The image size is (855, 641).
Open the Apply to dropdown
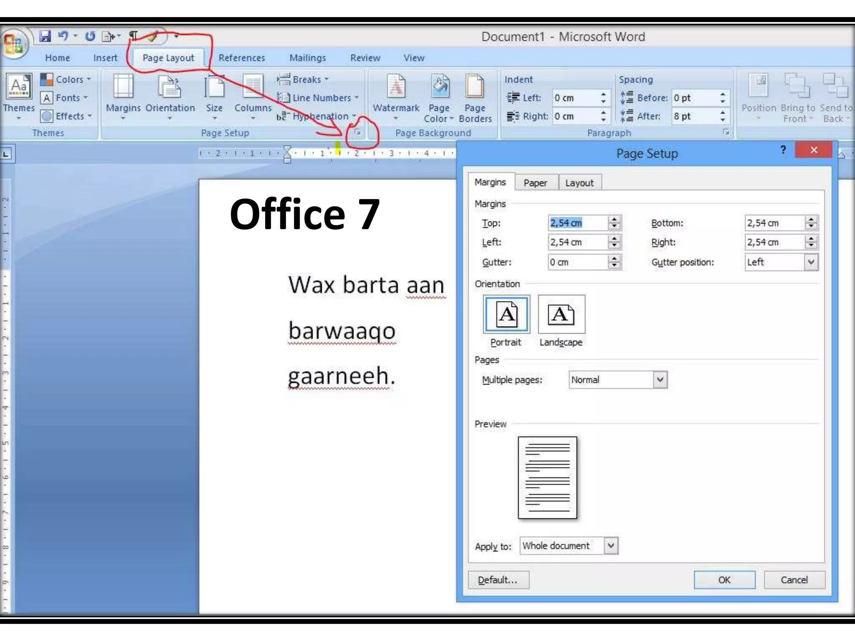[611, 545]
